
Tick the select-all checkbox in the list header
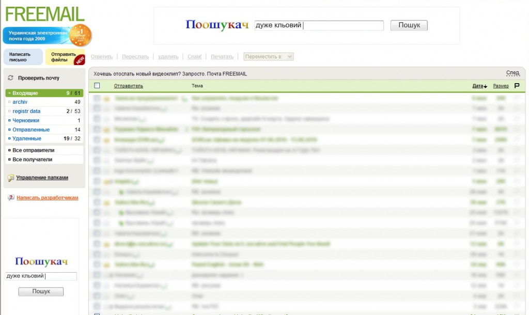97,86
